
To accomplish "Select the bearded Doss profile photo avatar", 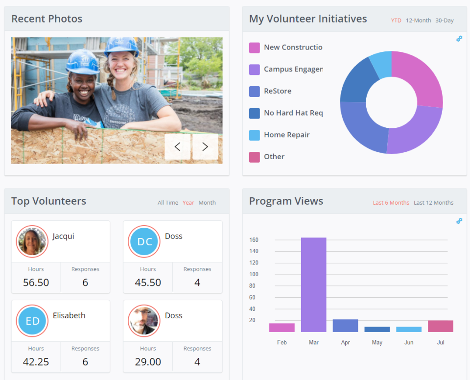I will pyautogui.click(x=144, y=321).
